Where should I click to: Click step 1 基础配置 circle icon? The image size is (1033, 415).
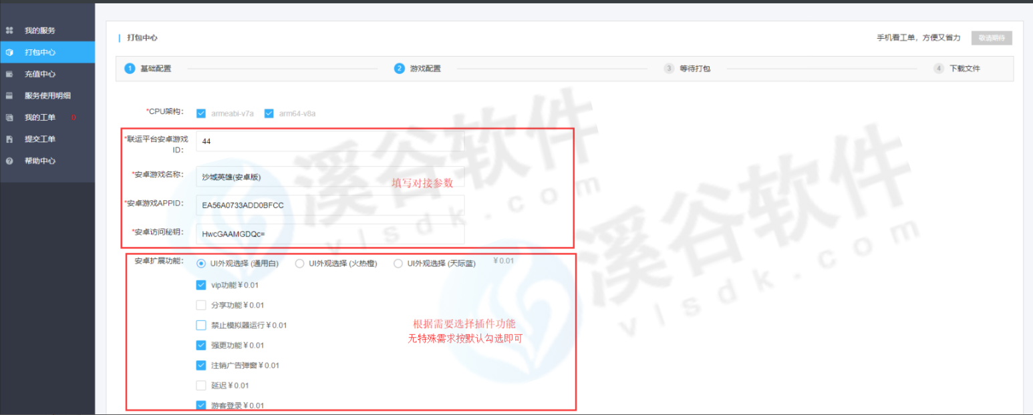(x=130, y=69)
